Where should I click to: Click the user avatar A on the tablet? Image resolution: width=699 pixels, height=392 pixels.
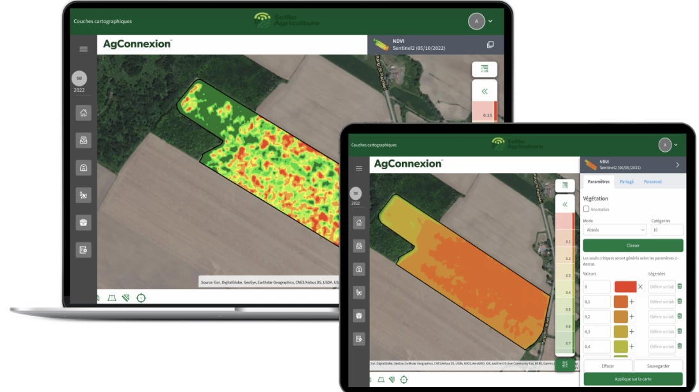click(x=664, y=145)
